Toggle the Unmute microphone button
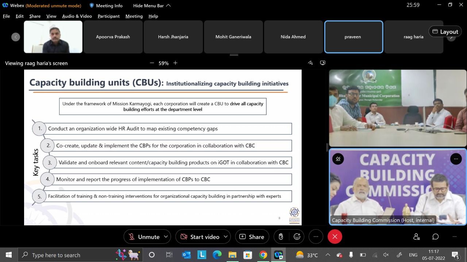The height and width of the screenshot is (262, 467). point(144,237)
